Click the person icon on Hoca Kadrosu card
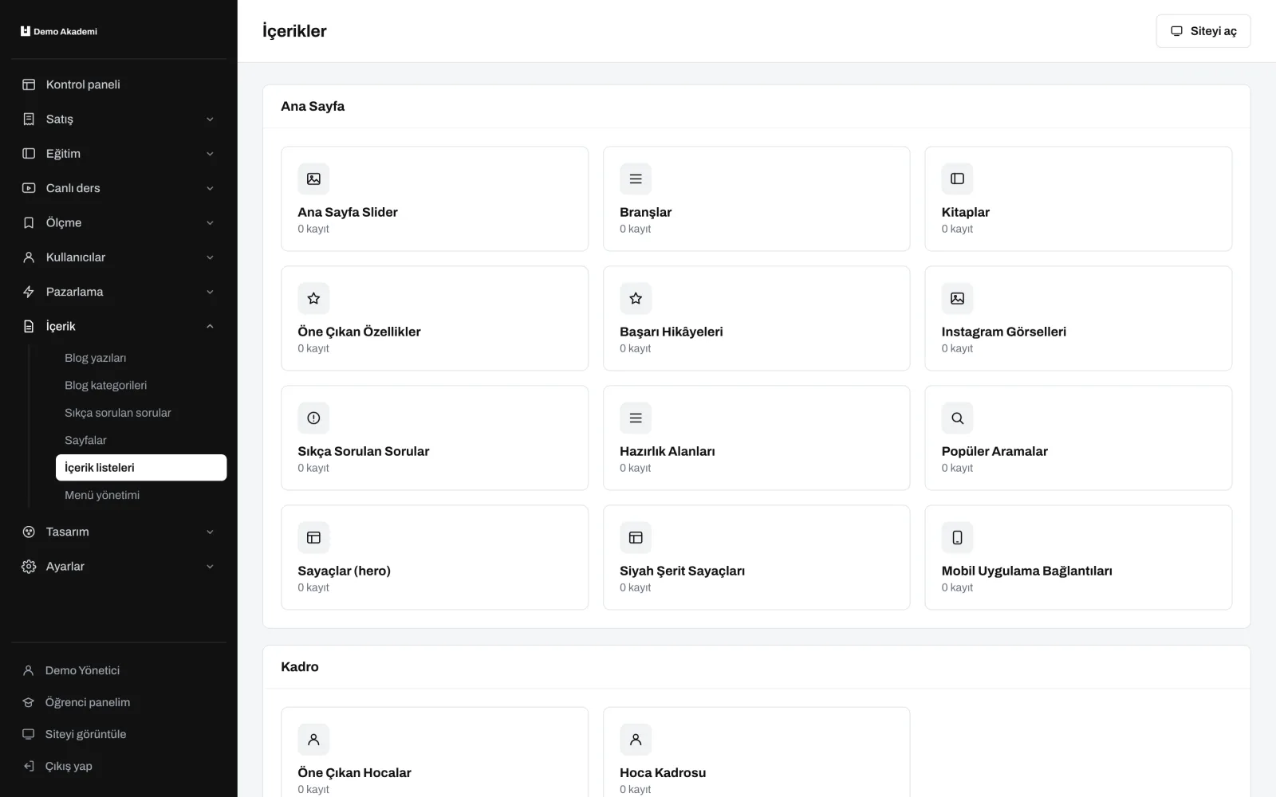 636,739
